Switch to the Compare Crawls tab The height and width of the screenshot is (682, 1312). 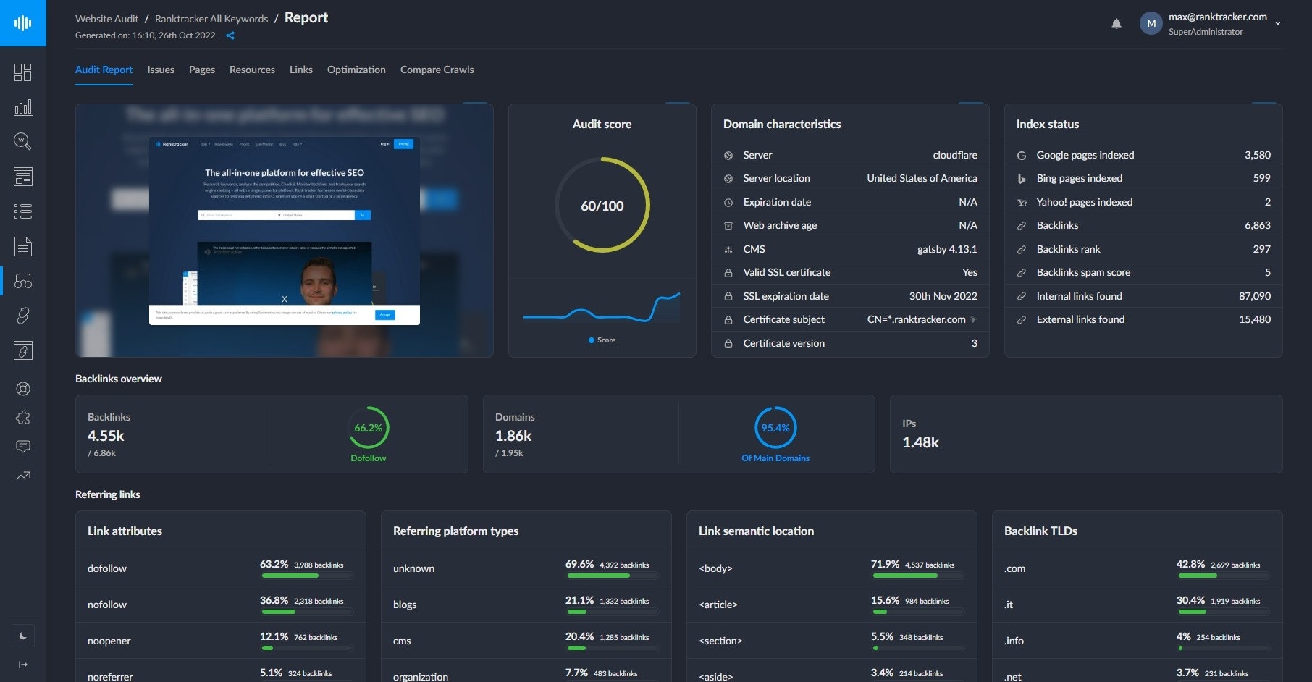tap(437, 70)
